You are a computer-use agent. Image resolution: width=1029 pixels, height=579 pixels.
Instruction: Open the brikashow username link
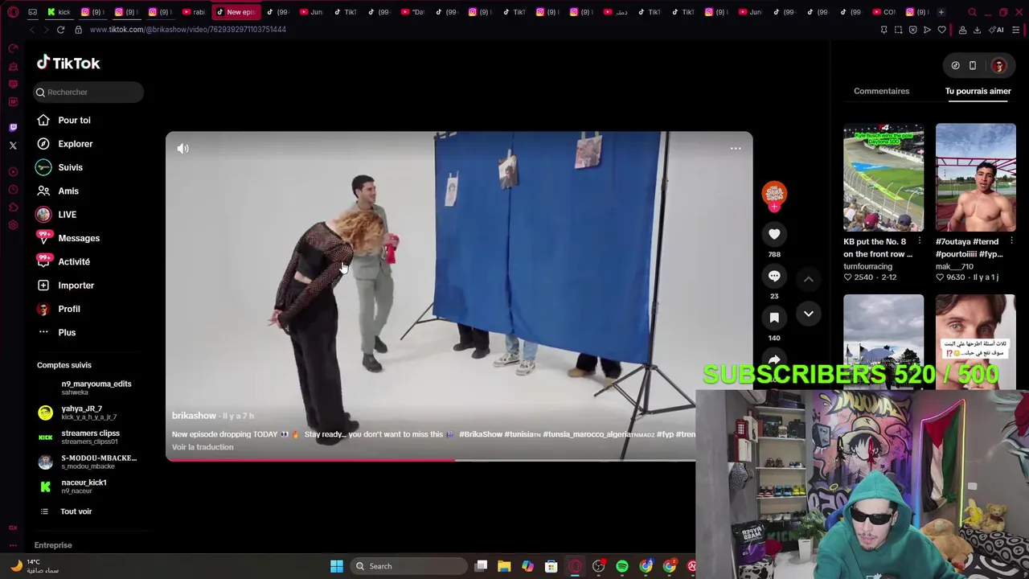point(194,416)
